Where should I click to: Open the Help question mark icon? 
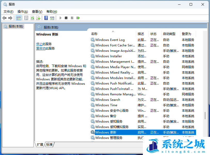click(x=46, y=18)
